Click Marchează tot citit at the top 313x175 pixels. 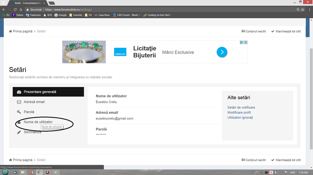288,32
